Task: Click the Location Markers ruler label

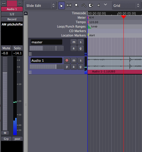Action: (x=73, y=35)
